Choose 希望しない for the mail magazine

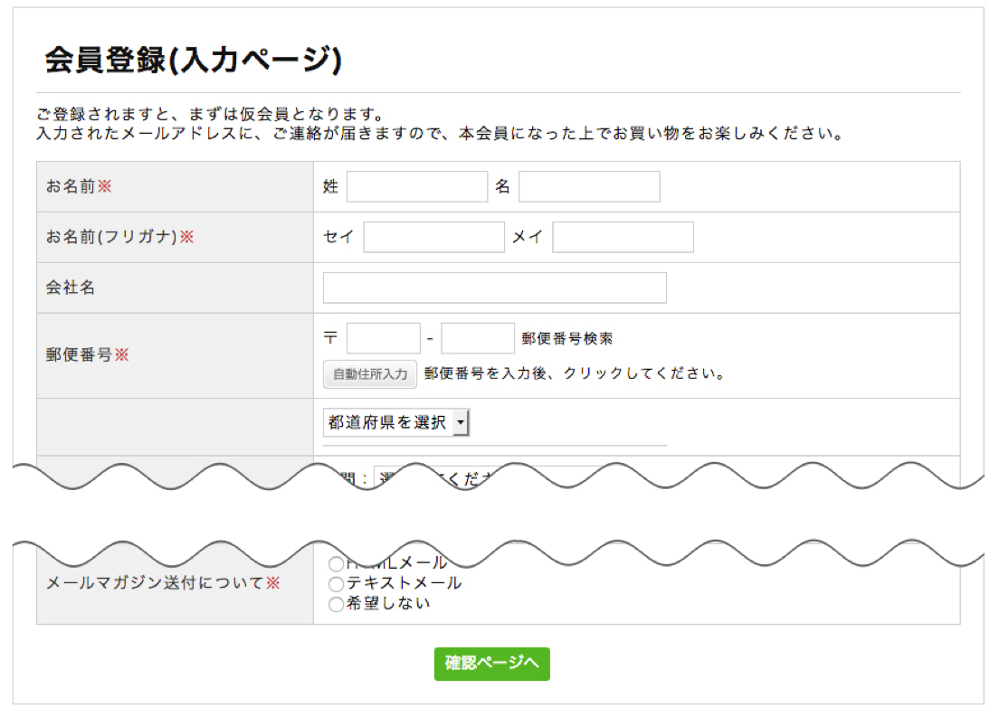337,604
